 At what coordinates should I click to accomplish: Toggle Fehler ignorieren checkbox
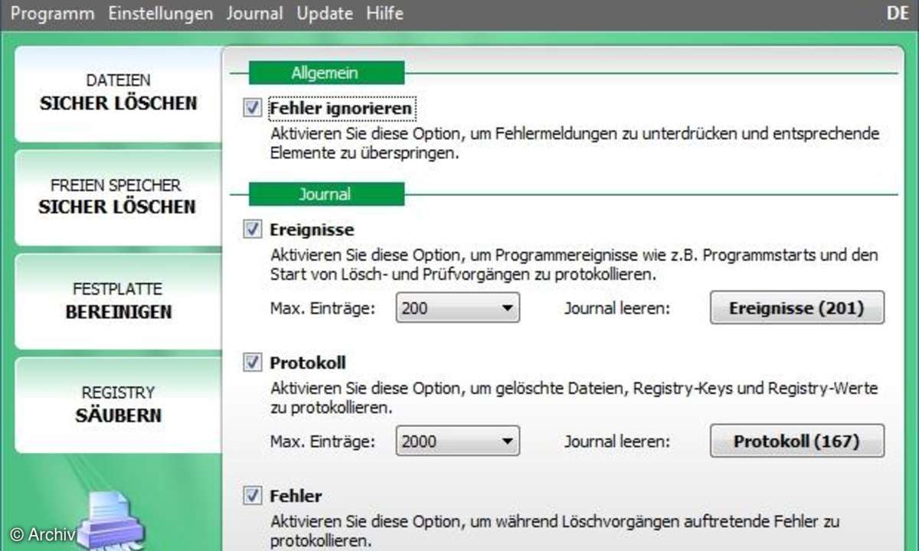pyautogui.click(x=253, y=109)
